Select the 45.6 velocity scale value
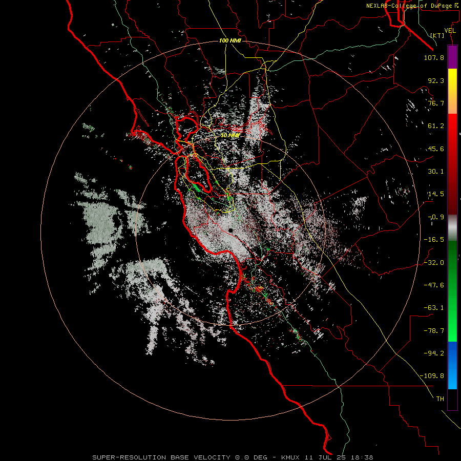The width and height of the screenshot is (461, 461). coord(436,149)
